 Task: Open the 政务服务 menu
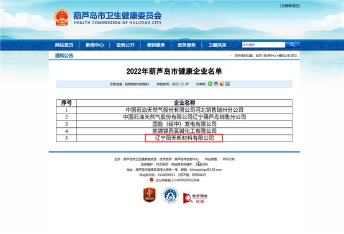click(186, 45)
